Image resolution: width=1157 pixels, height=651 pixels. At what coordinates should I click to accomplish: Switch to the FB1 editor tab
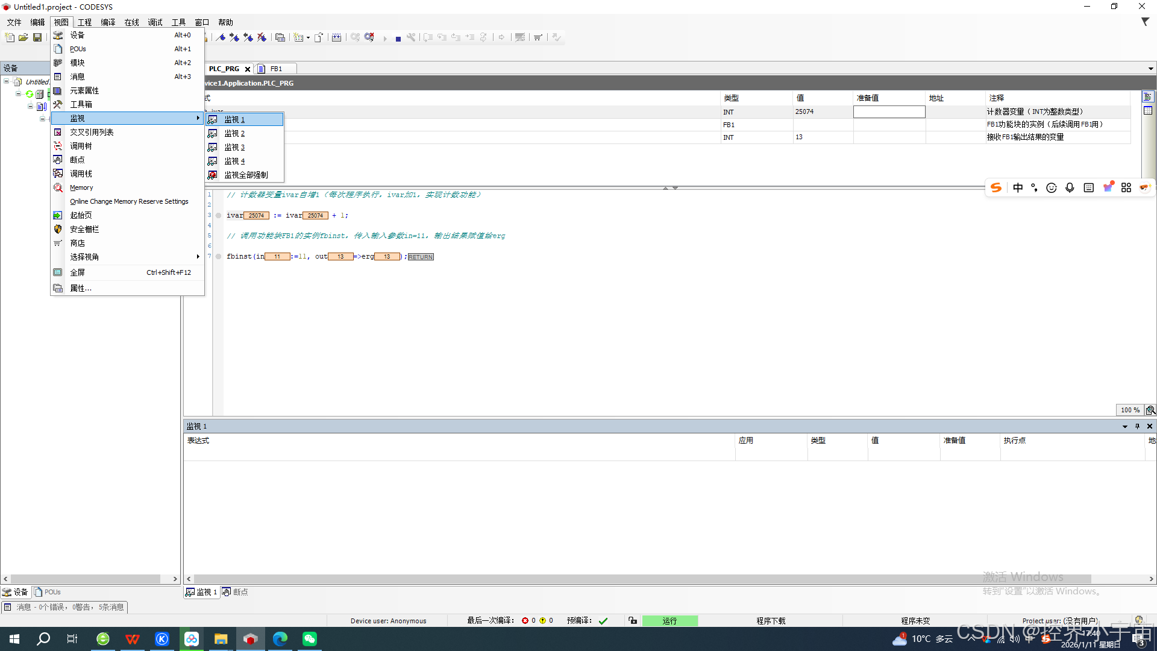click(x=275, y=69)
